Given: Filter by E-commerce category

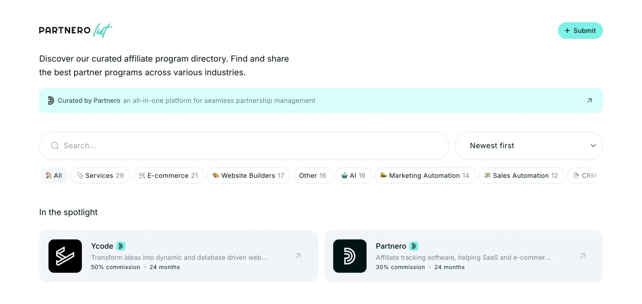Looking at the screenshot, I should tap(168, 175).
